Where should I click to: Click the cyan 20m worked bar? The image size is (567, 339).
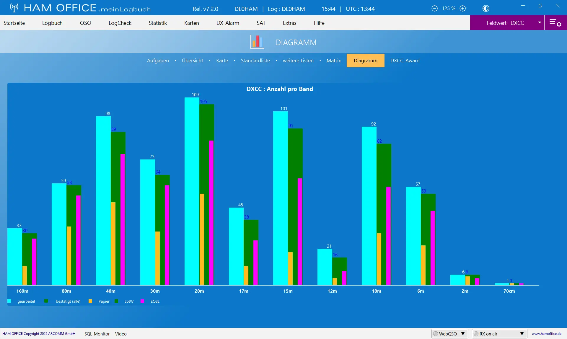[x=192, y=191]
